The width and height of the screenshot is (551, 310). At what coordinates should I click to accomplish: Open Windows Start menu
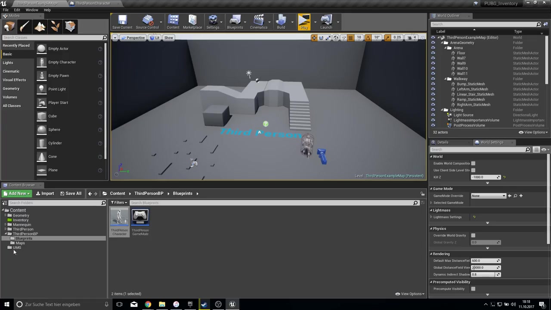pyautogui.click(x=6, y=304)
